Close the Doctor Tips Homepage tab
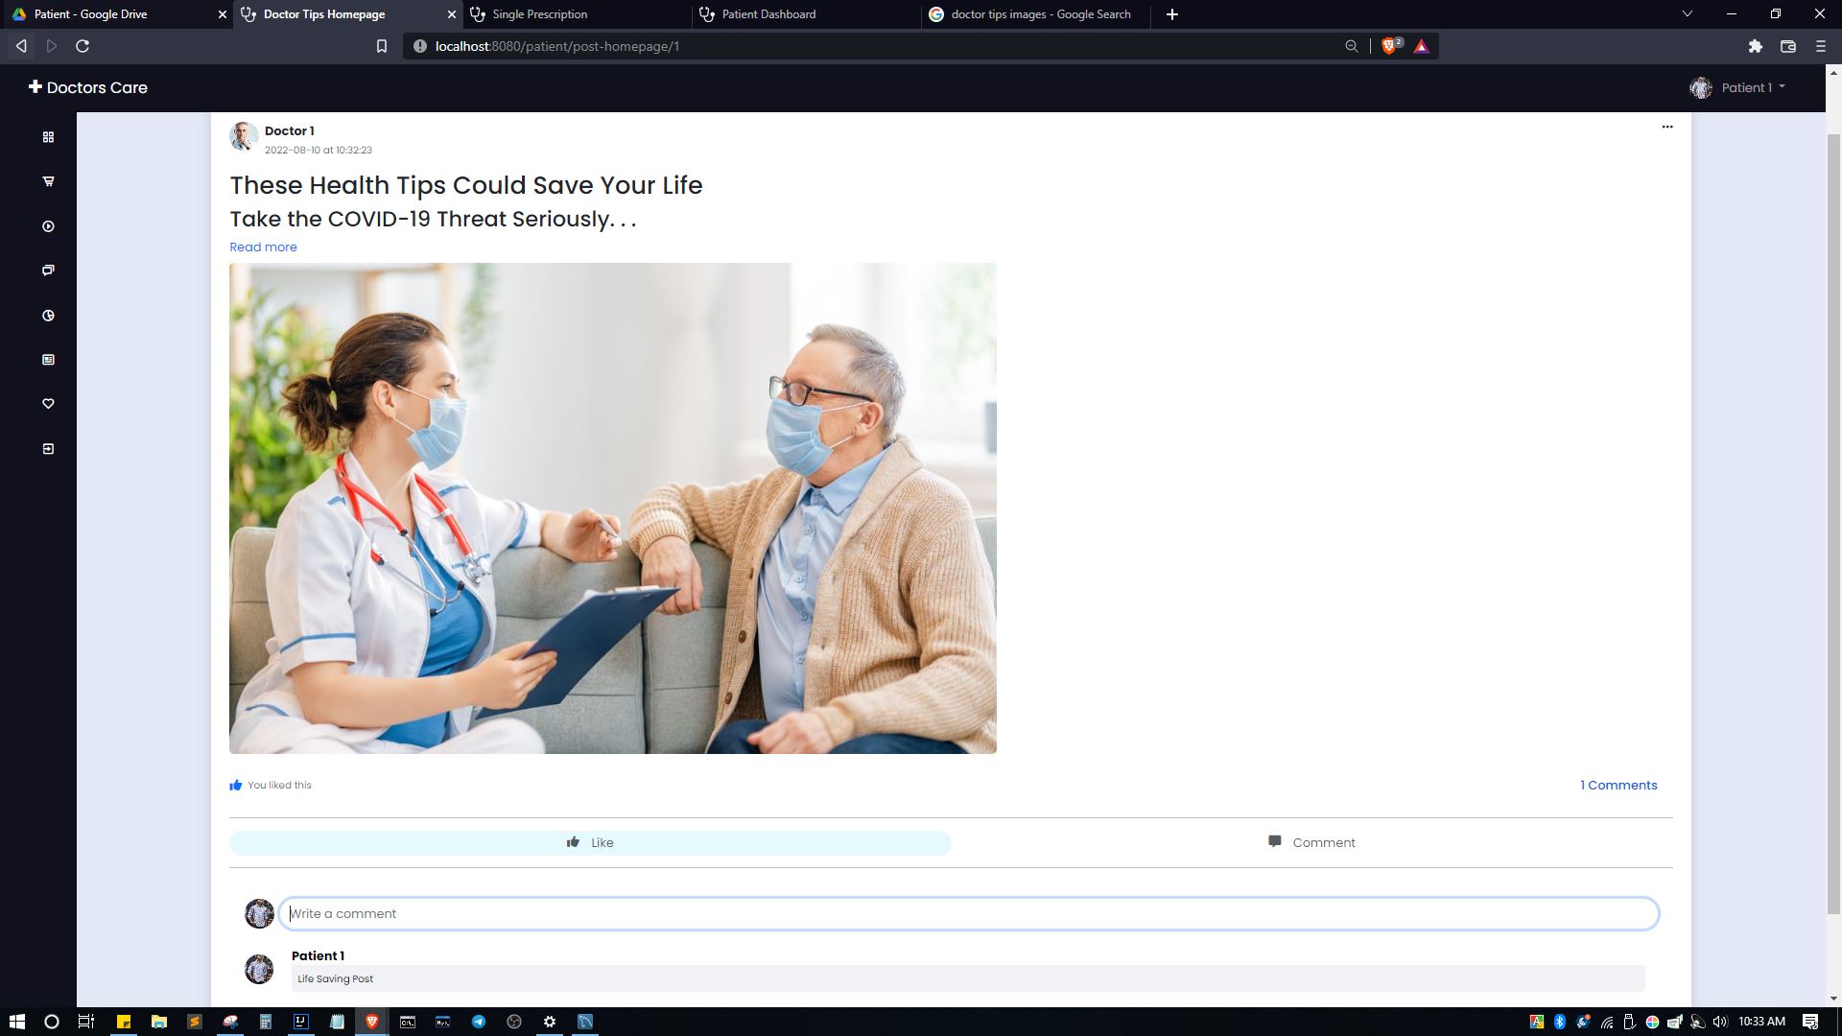Image resolution: width=1842 pixels, height=1036 pixels. tap(452, 14)
